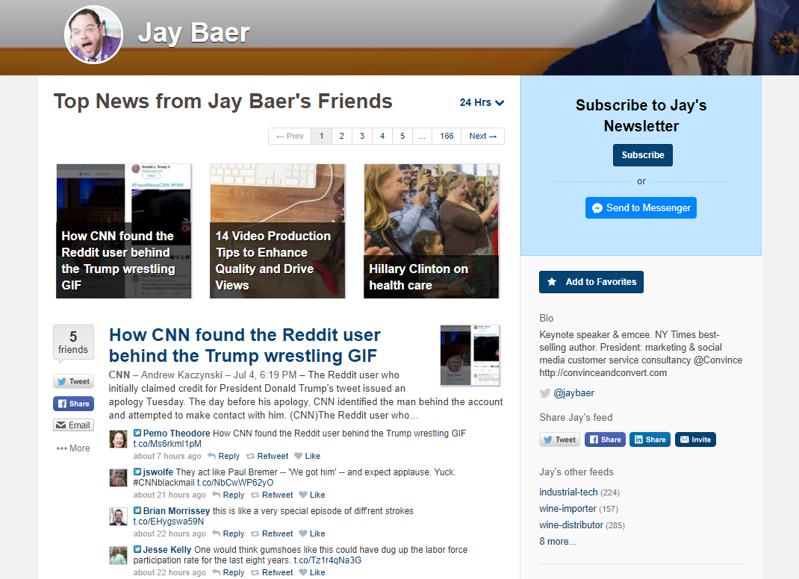799x579 pixels.
Task: Open Brian Morrissey's name link
Action: coord(176,511)
